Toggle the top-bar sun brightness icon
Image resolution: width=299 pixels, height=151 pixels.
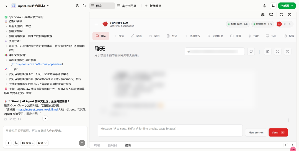(x=264, y=6)
